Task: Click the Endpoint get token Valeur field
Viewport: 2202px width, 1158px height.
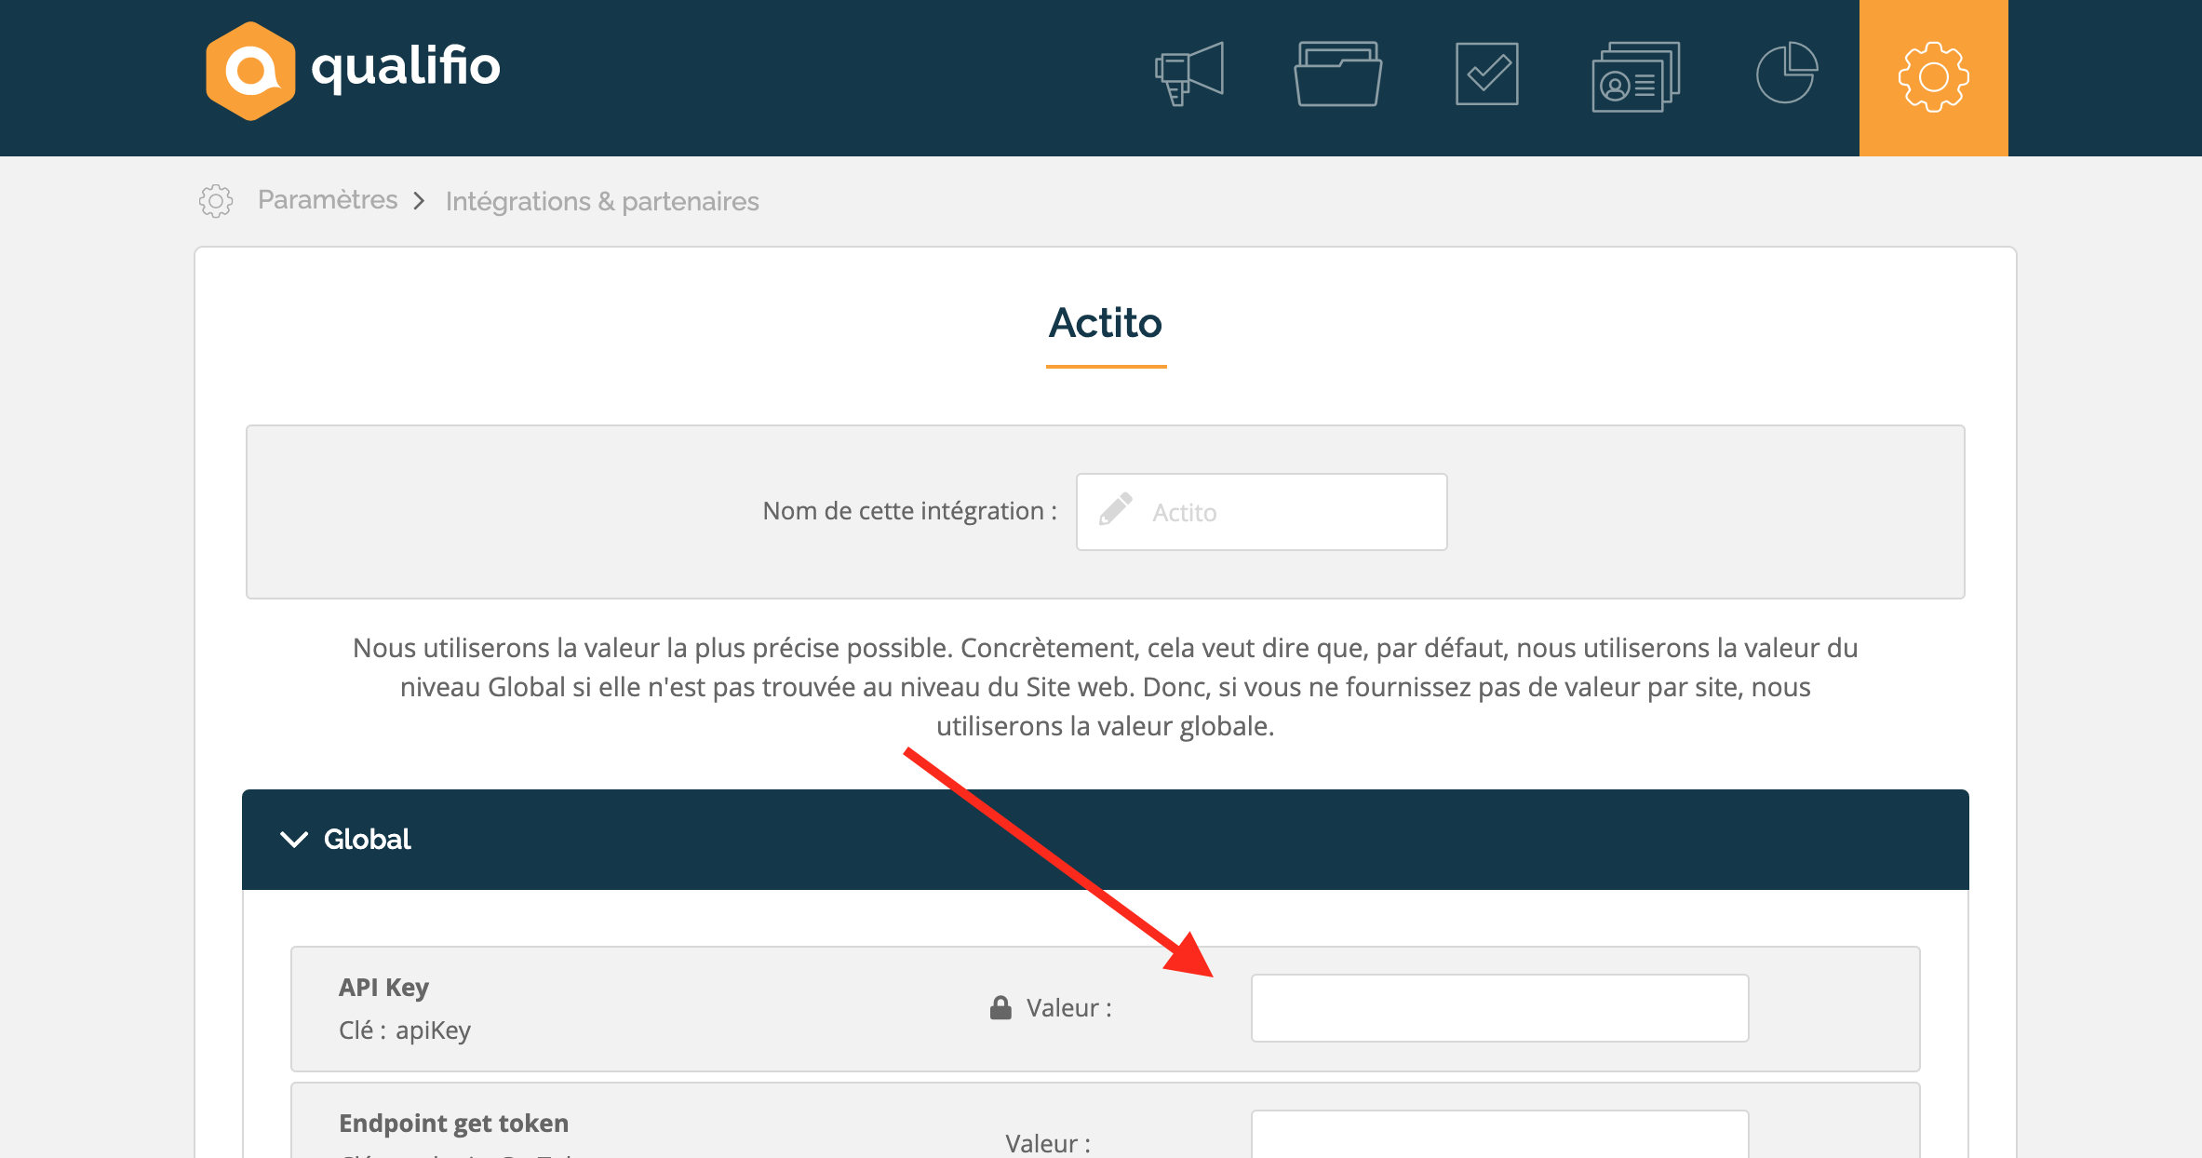Action: pos(1499,1134)
